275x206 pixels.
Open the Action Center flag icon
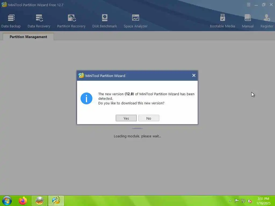pyautogui.click(x=237, y=201)
